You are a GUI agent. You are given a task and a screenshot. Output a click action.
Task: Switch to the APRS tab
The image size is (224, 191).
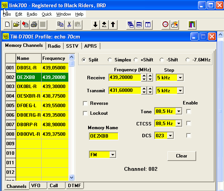point(90,46)
